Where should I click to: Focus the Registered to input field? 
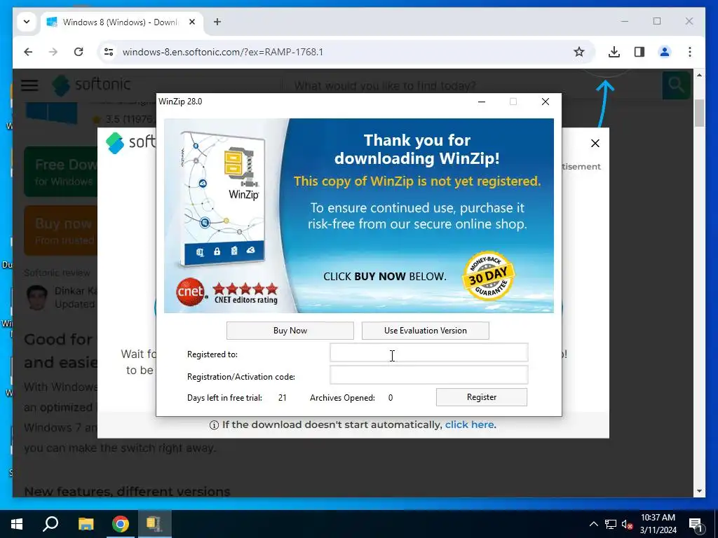(x=428, y=353)
